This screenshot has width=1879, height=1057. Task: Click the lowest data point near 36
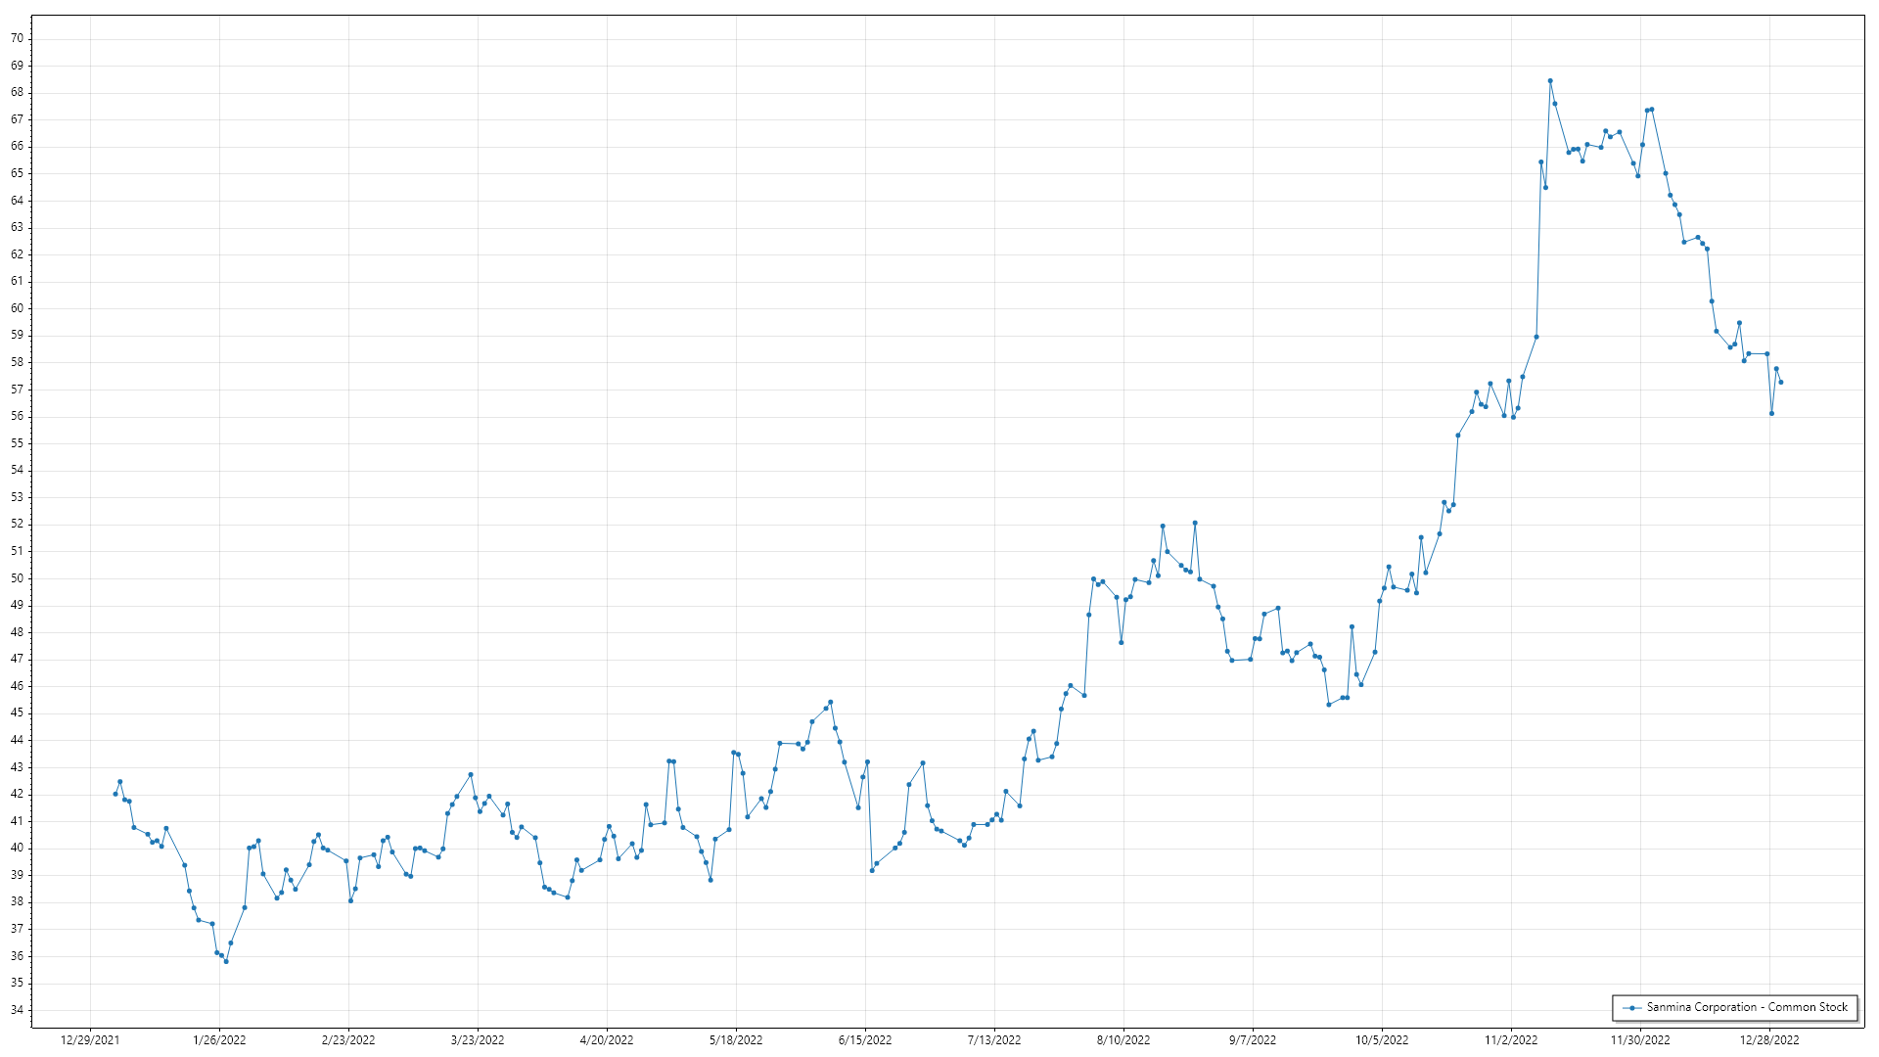pyautogui.click(x=226, y=962)
